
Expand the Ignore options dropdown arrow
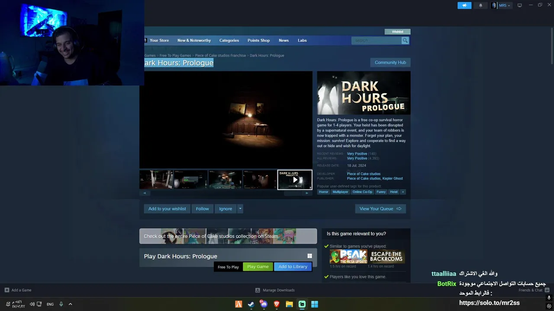(x=240, y=209)
